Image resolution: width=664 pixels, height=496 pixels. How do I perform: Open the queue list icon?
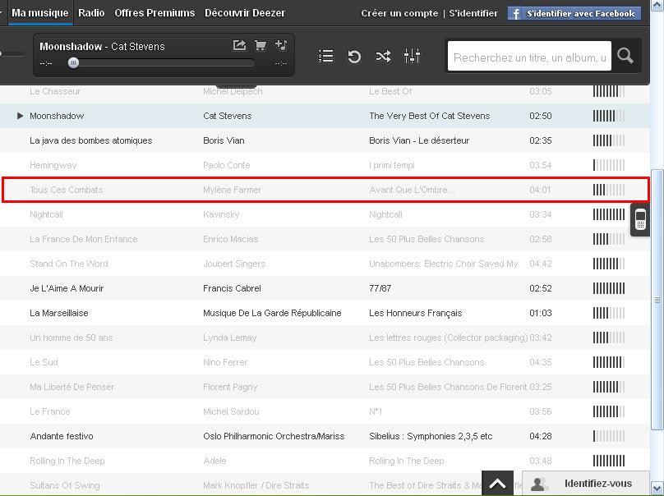[x=325, y=56]
